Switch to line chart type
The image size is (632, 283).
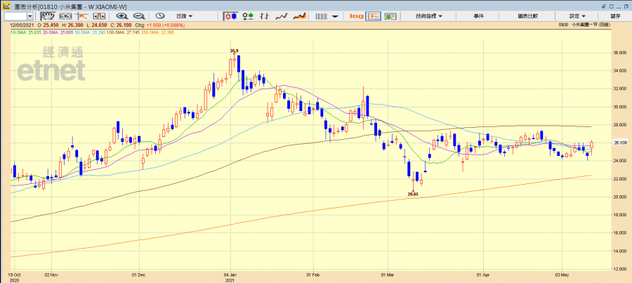282,15
